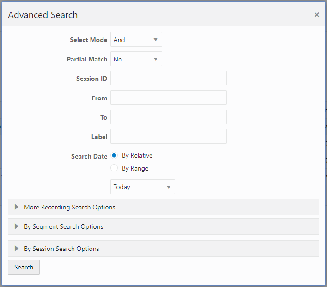Viewport: 327px width, 287px height.
Task: Focus the From text field
Action: tap(169, 98)
